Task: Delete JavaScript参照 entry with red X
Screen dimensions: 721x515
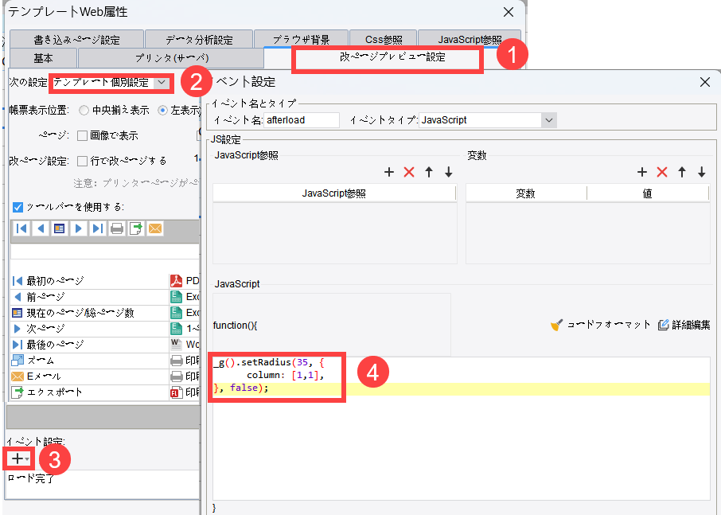Action: coord(409,172)
